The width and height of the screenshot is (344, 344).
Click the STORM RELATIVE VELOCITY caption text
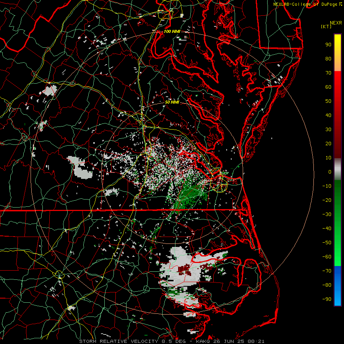click(x=118, y=341)
